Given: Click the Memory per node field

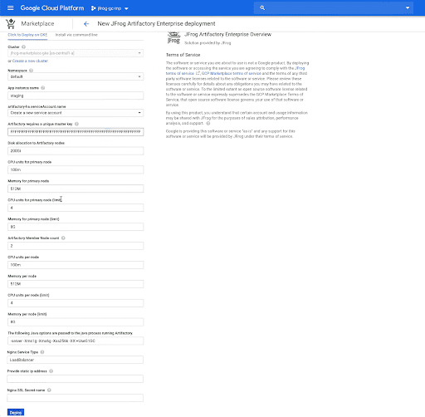Looking at the screenshot, I should [76, 284].
